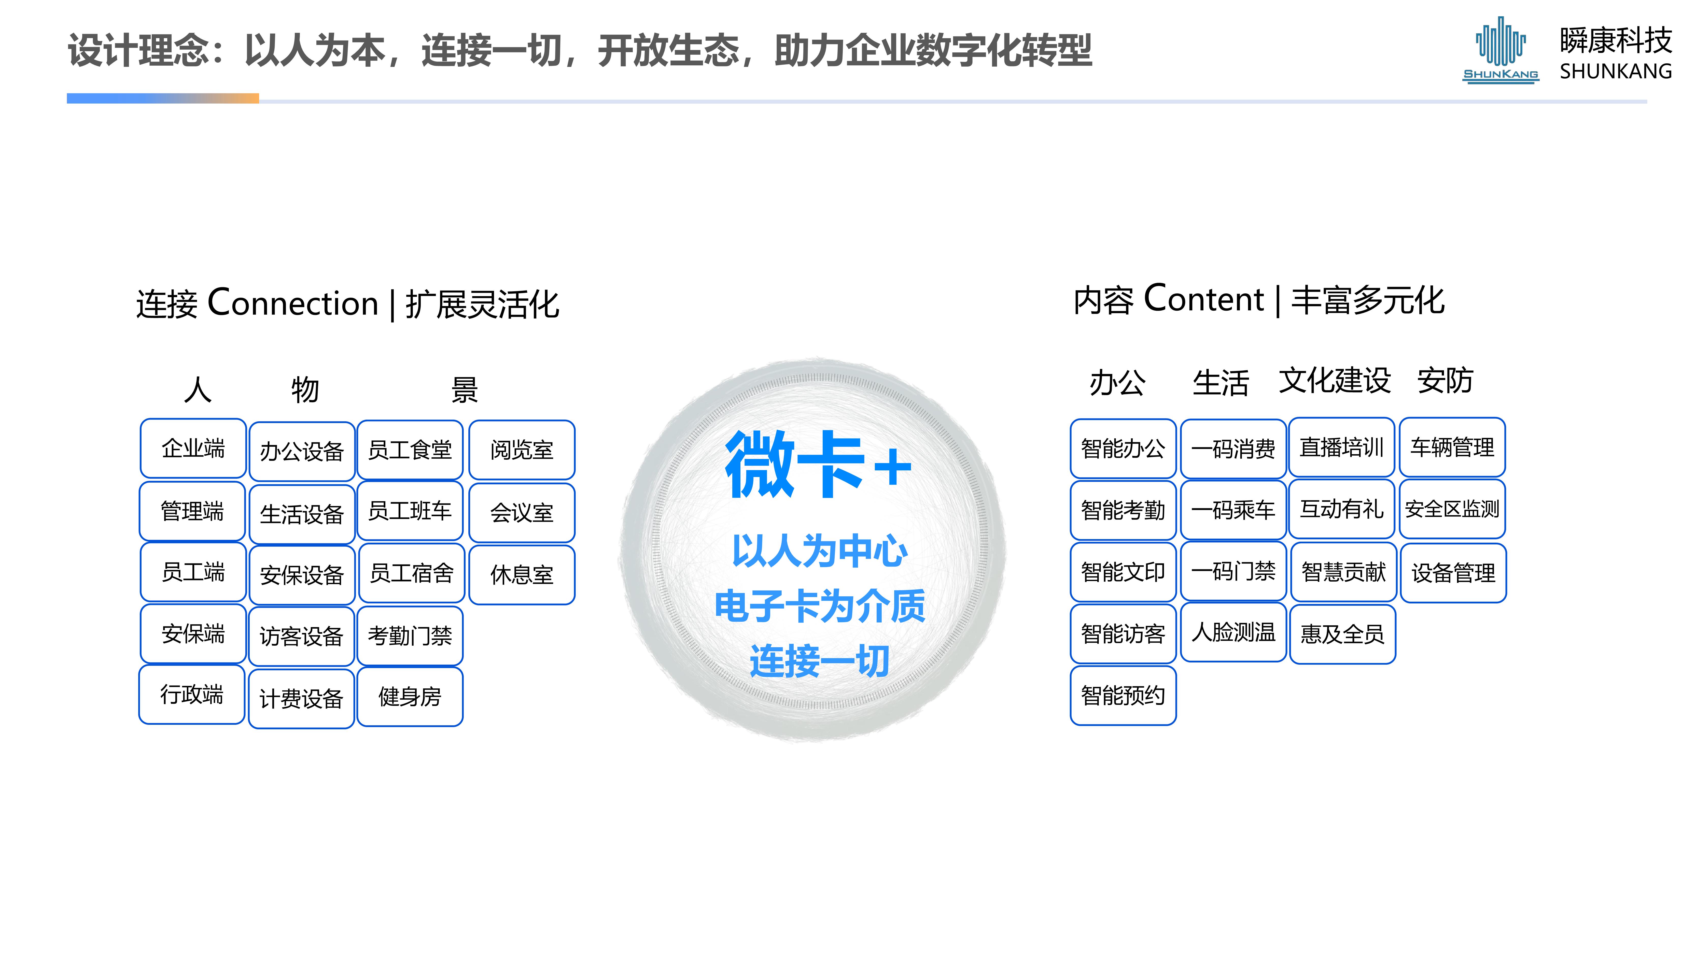
Task: Click the 以人为中心 text line
Action: coord(820,551)
